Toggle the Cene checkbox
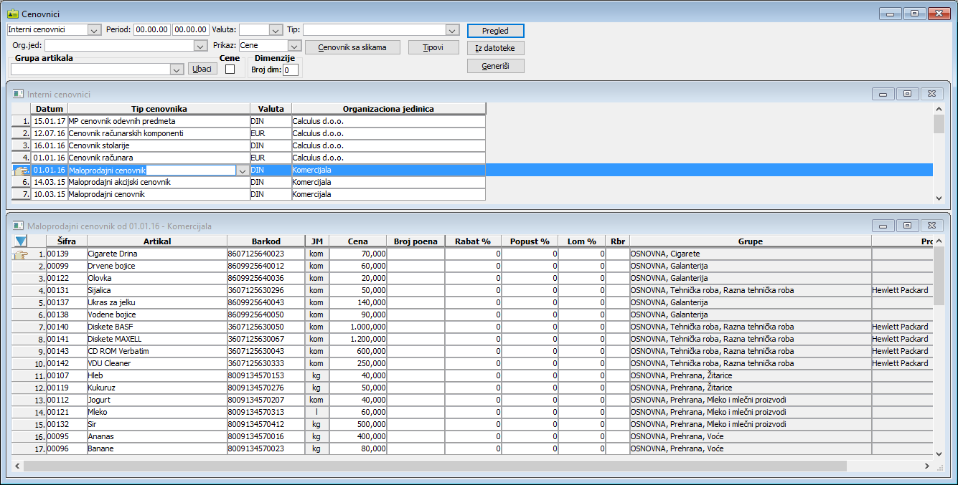This screenshot has width=958, height=485. [x=230, y=69]
